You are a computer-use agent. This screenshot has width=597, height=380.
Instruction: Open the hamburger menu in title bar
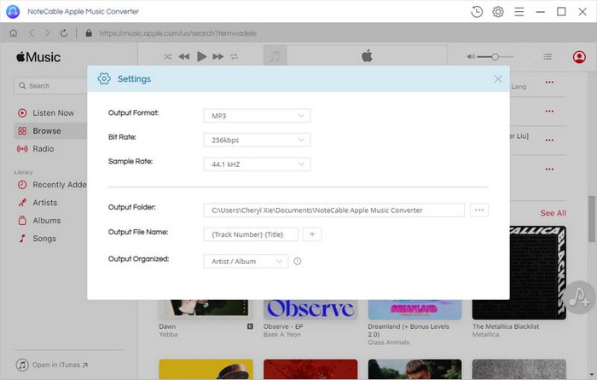(x=519, y=12)
